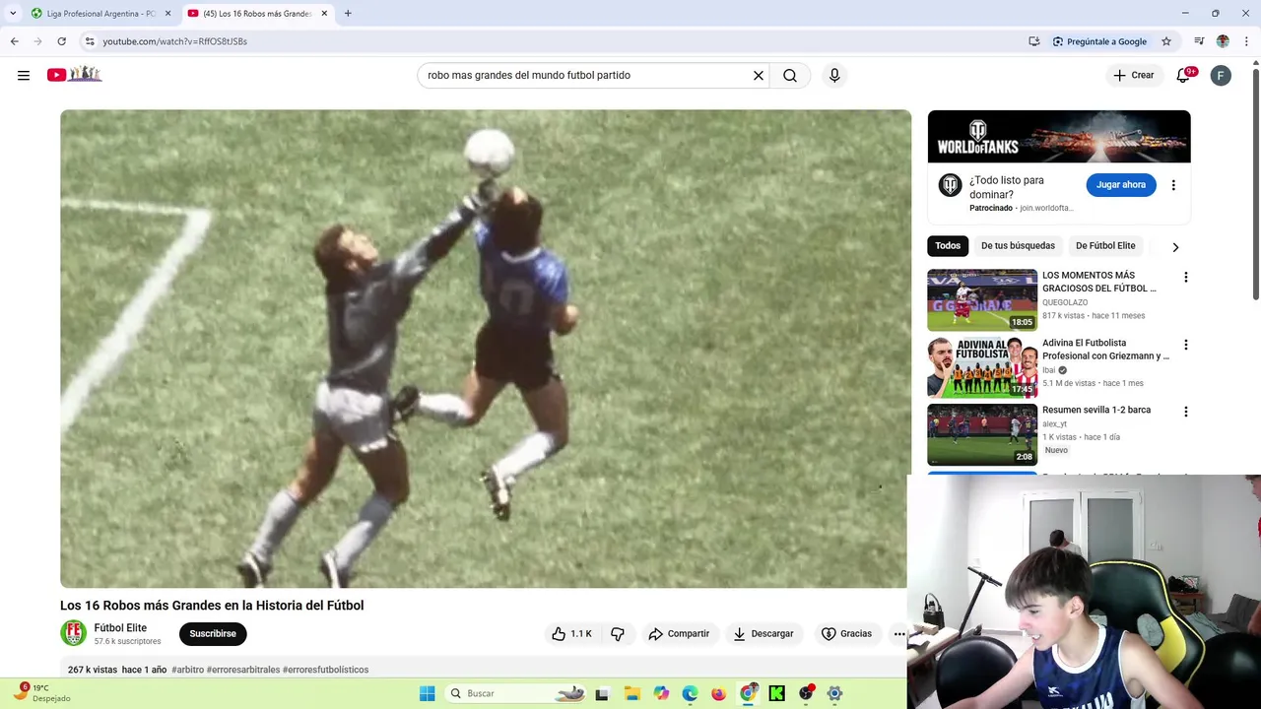
Task: Open the #erroresarbitrales hashtag
Action: coord(243,670)
